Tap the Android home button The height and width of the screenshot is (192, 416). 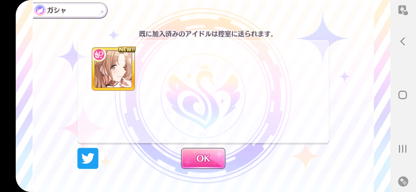[x=403, y=95]
